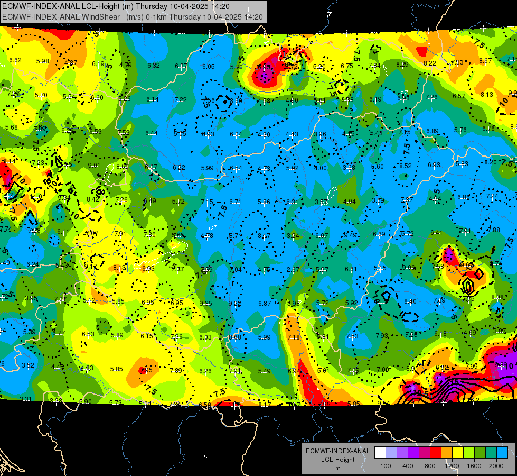Click the wind shear value 3.24
This screenshot has width=517, height=476.
point(293,236)
